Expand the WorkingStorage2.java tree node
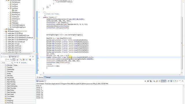Screen dimensions: 185x104 point(9,27)
